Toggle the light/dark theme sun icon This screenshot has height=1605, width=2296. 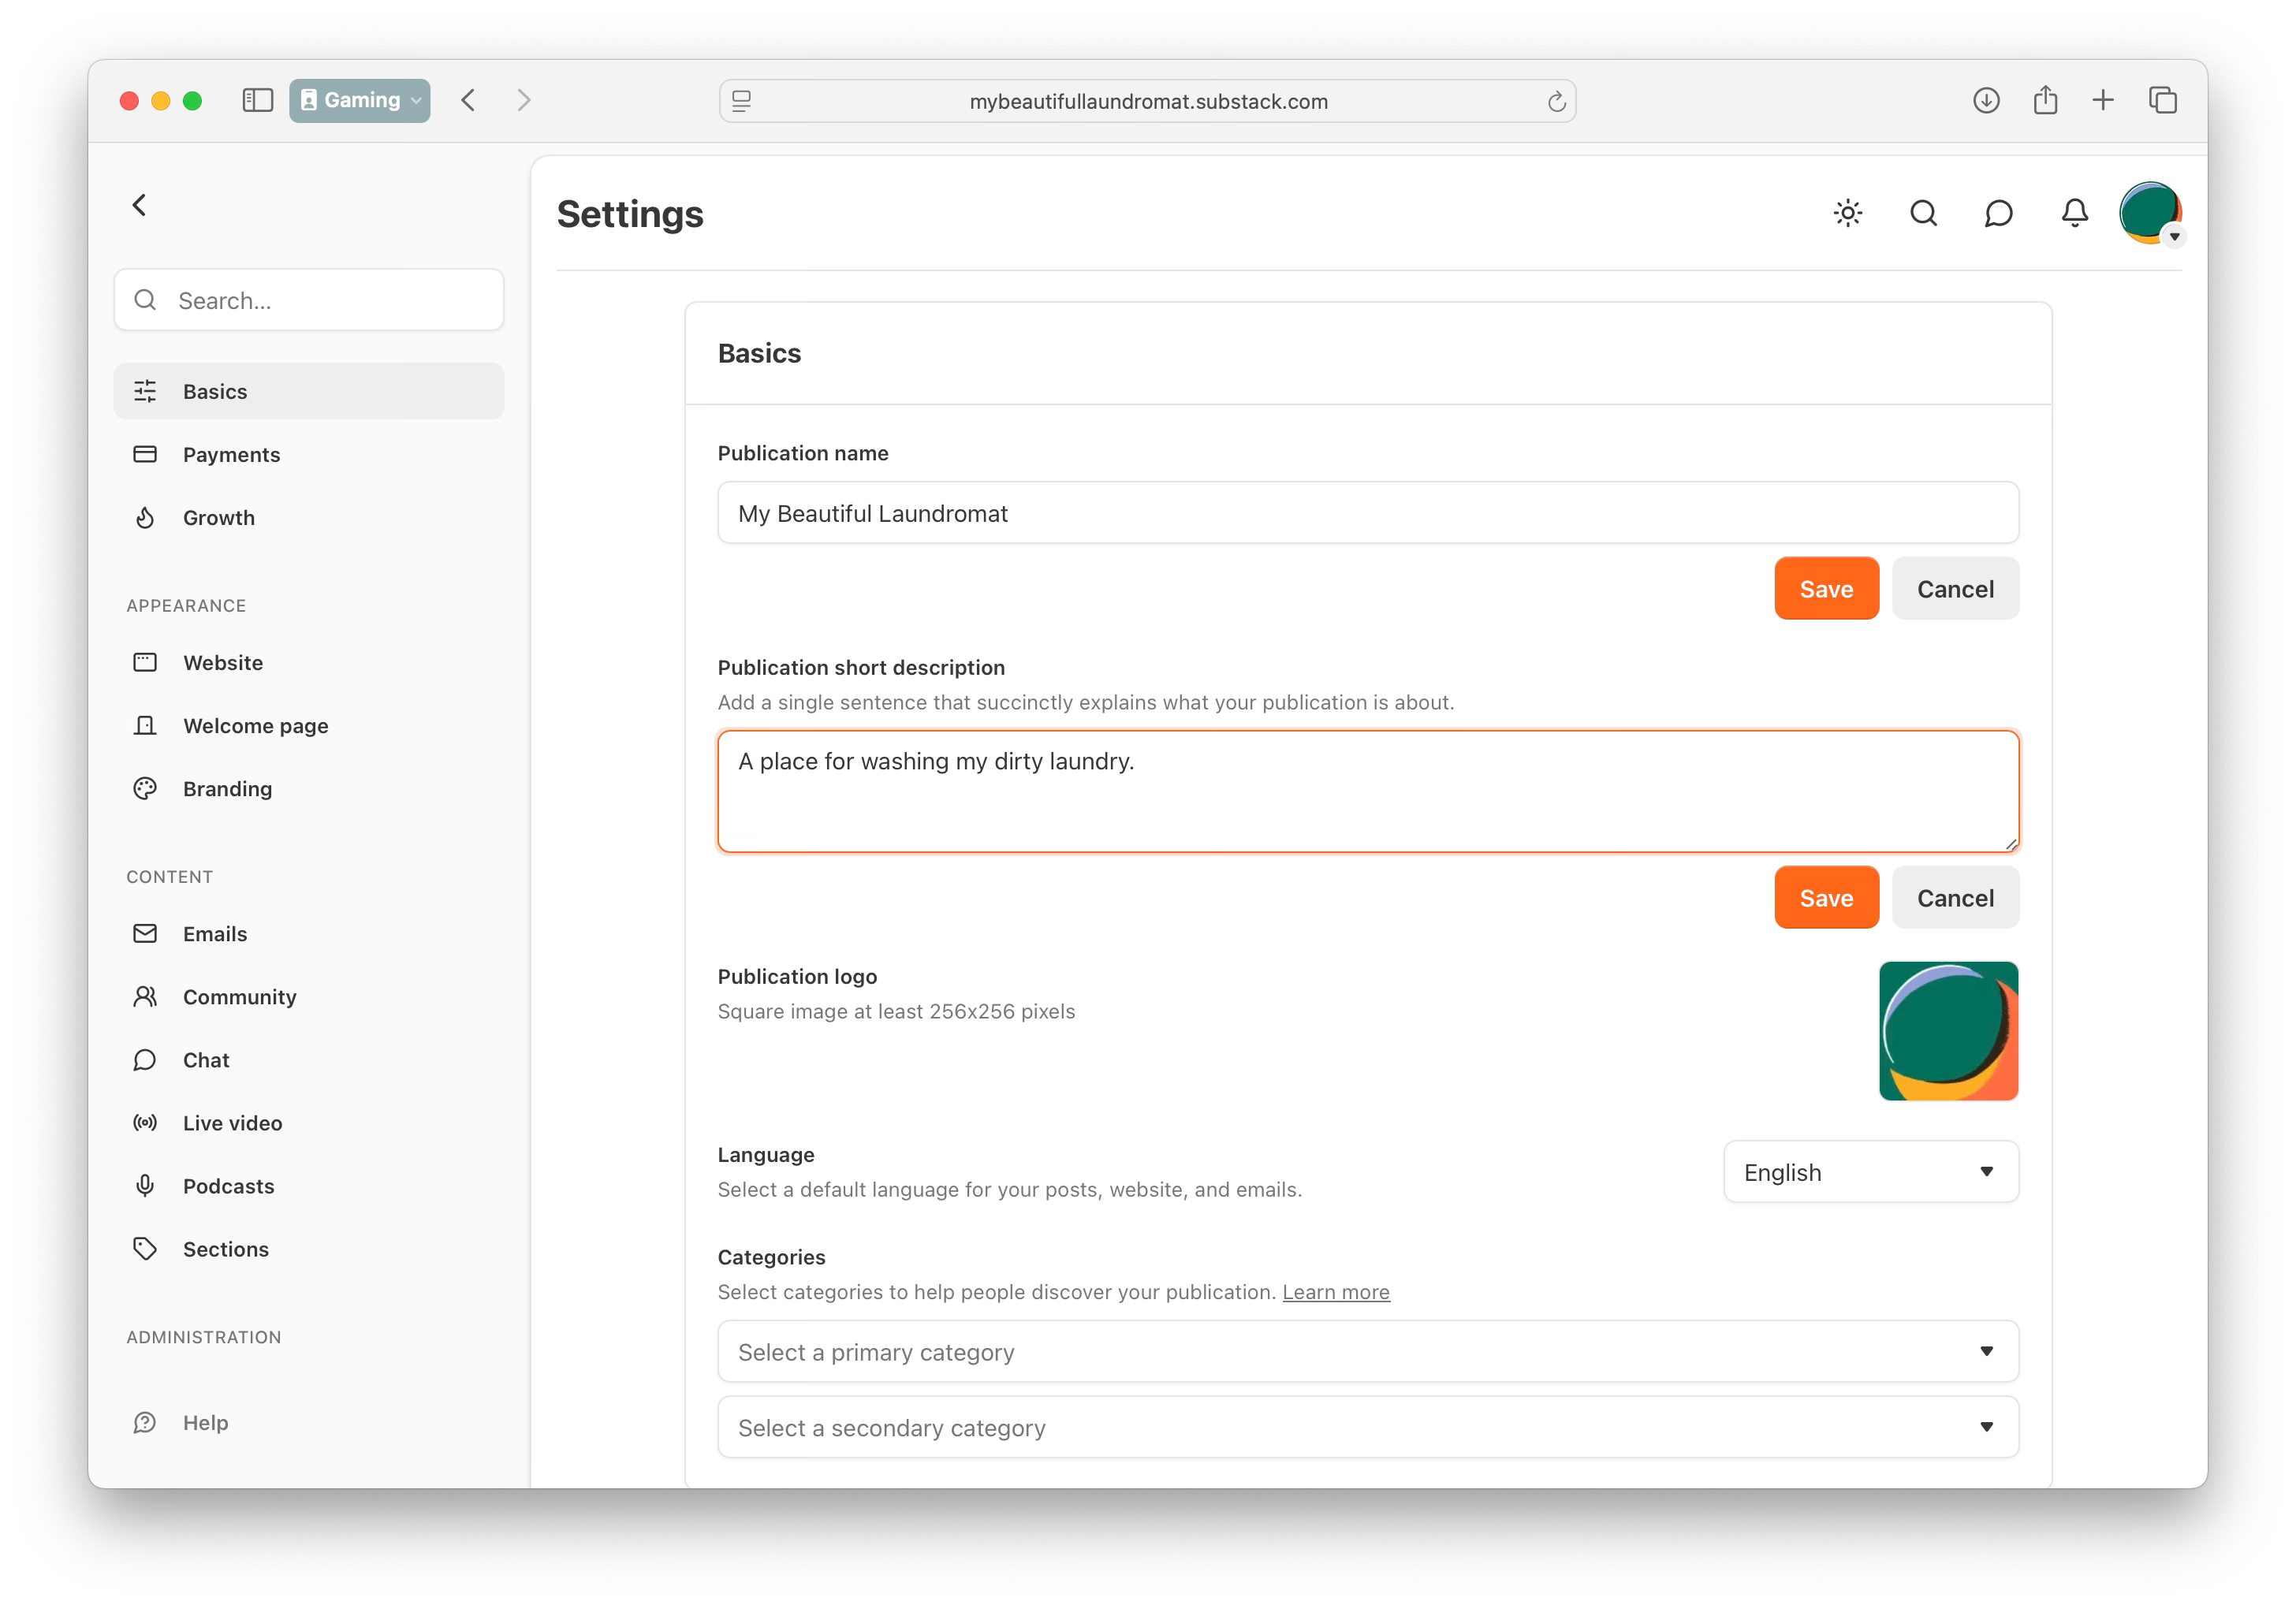pyautogui.click(x=1847, y=213)
